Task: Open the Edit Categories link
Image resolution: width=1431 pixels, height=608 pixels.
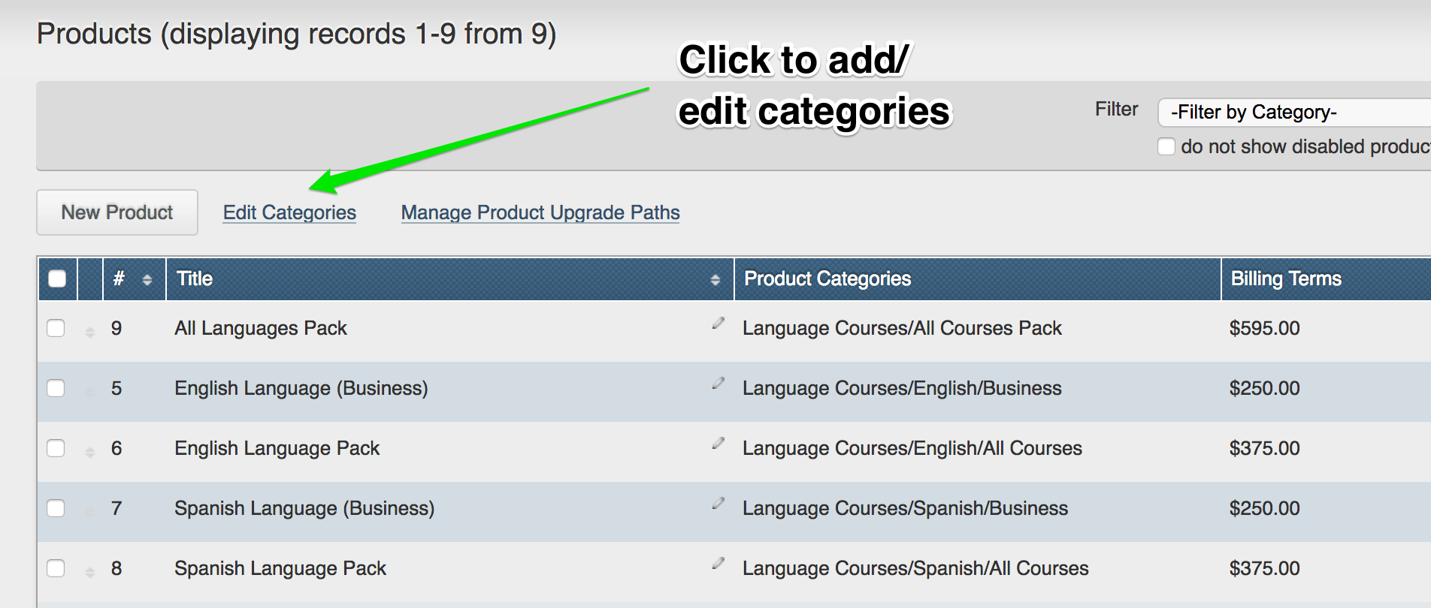Action: click(x=289, y=212)
